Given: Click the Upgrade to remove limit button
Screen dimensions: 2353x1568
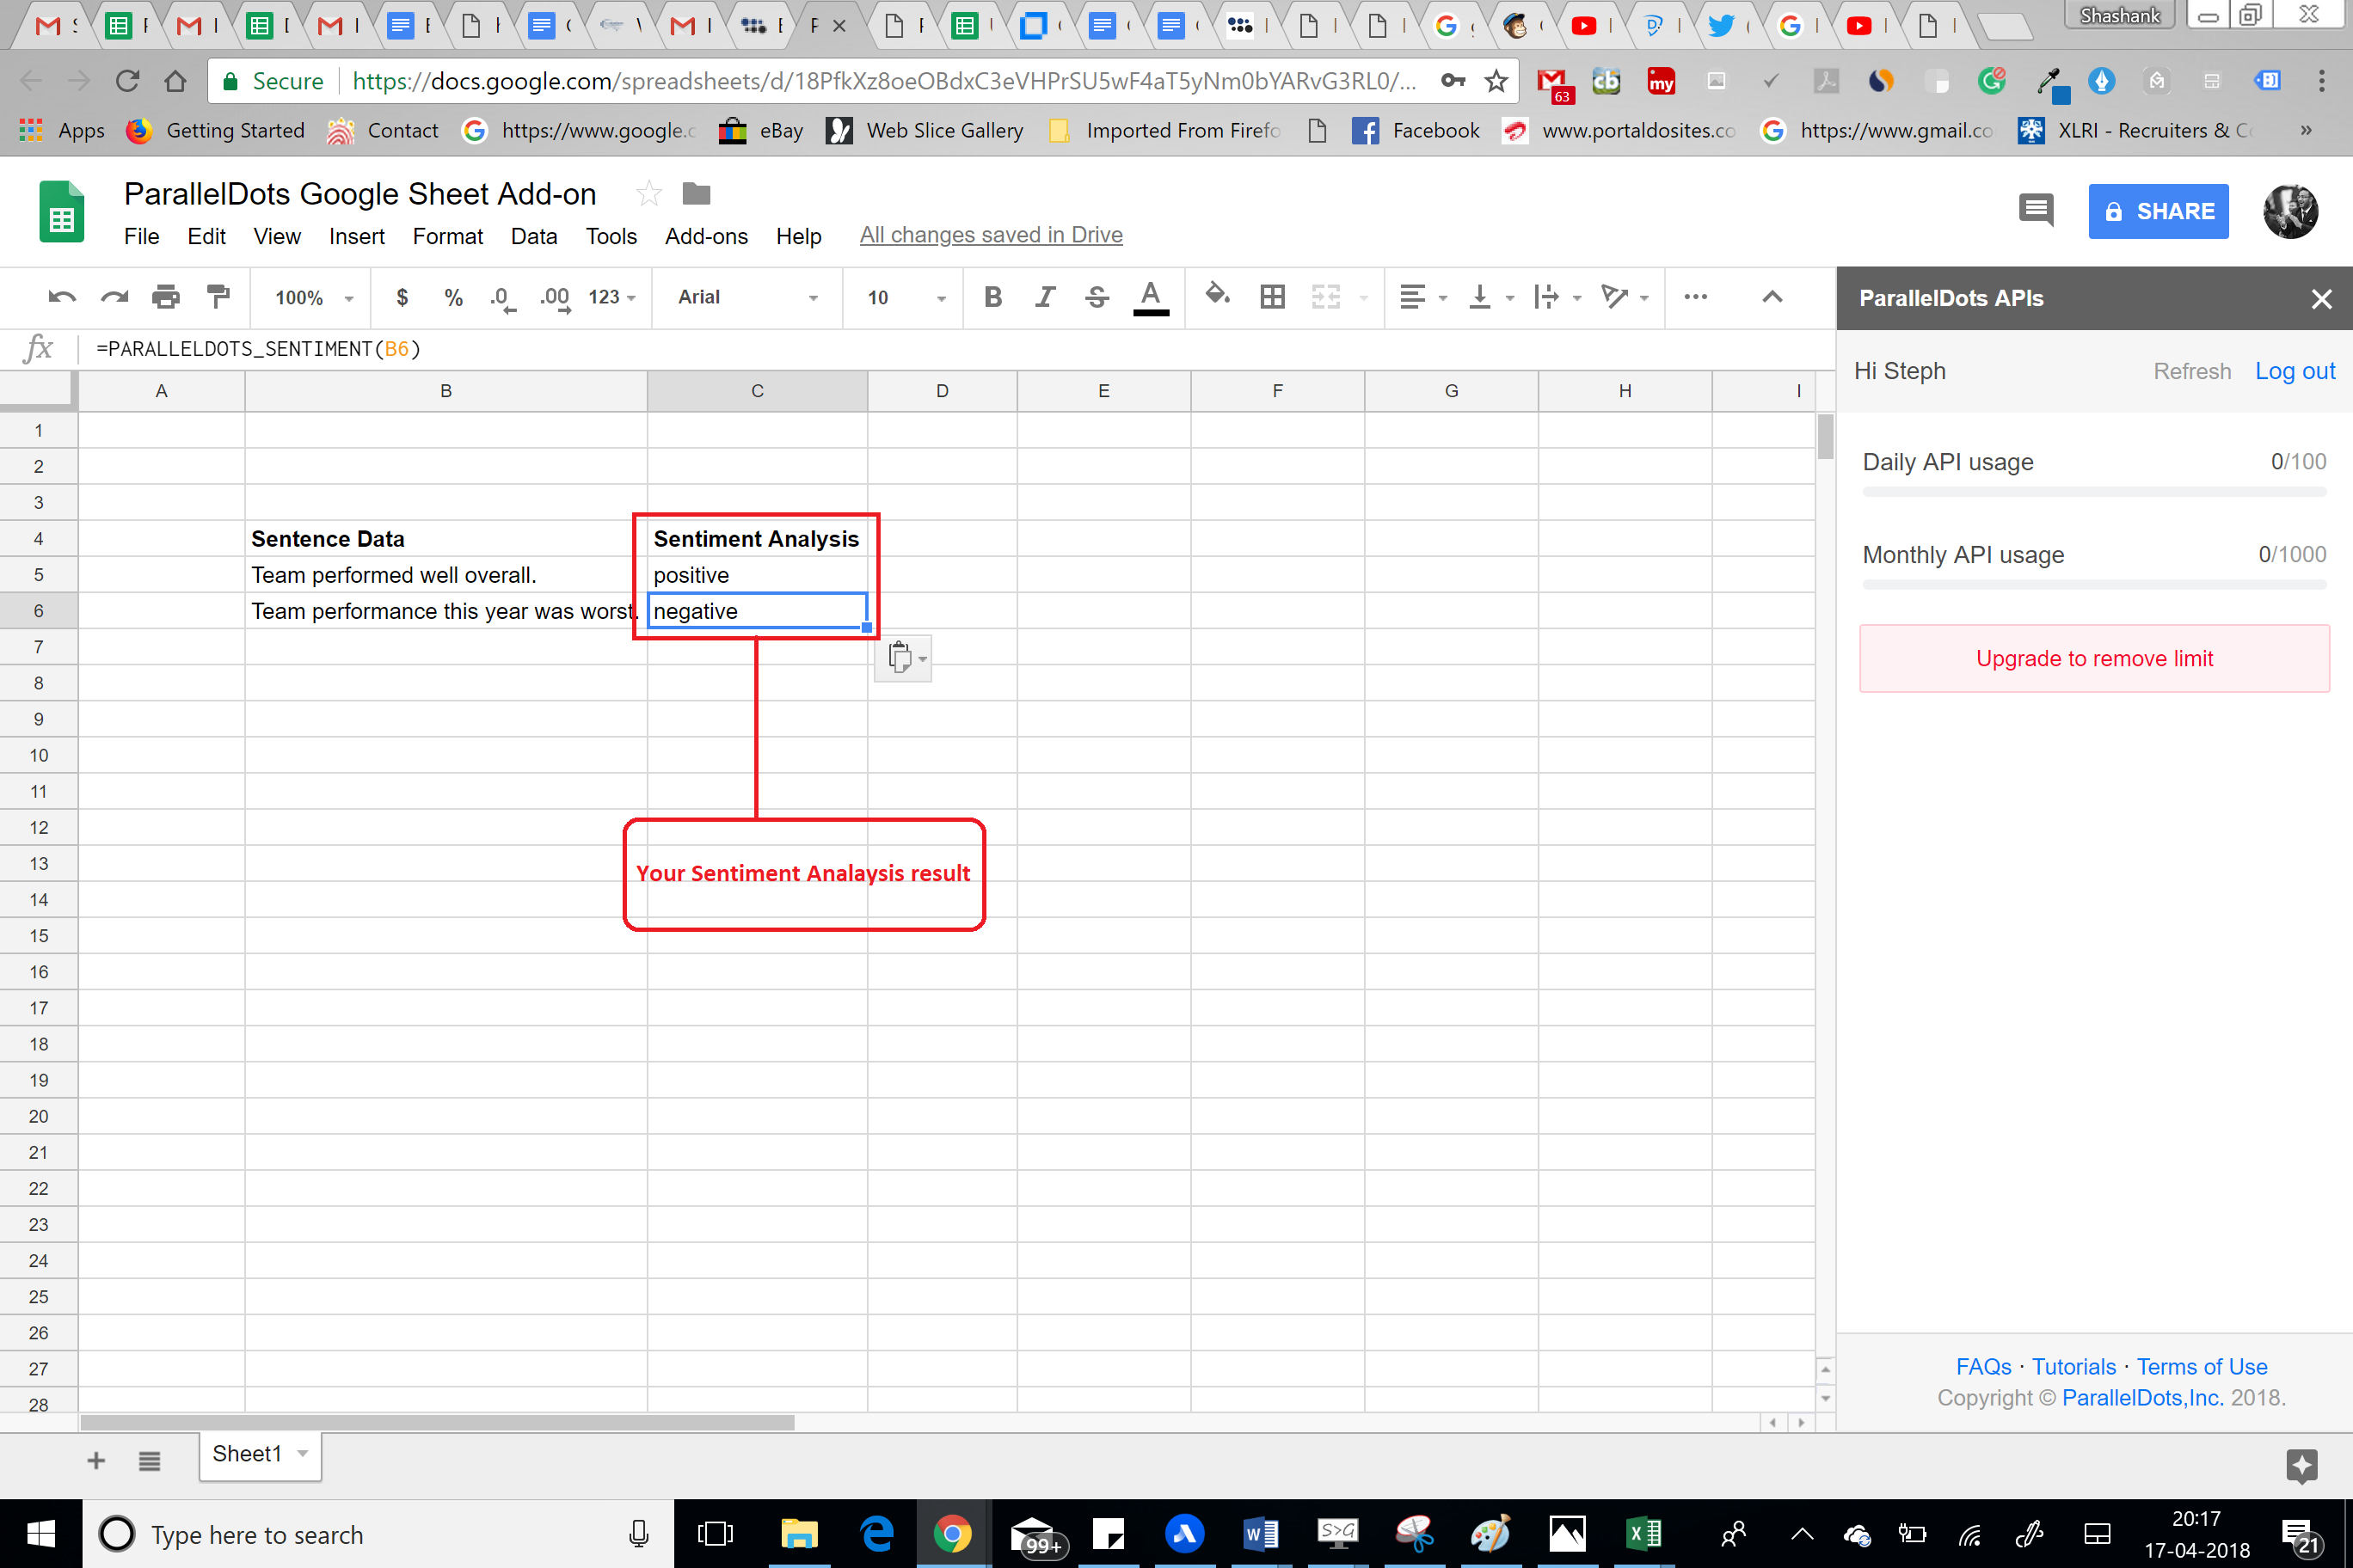Looking at the screenshot, I should [2094, 658].
